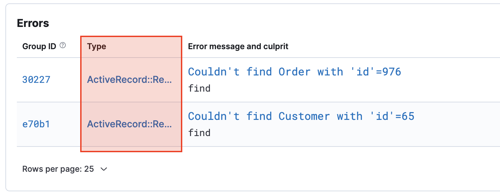The height and width of the screenshot is (196, 500).
Task: Click error message Couldn't find Customer with 'id'=65
Action: click(x=301, y=116)
